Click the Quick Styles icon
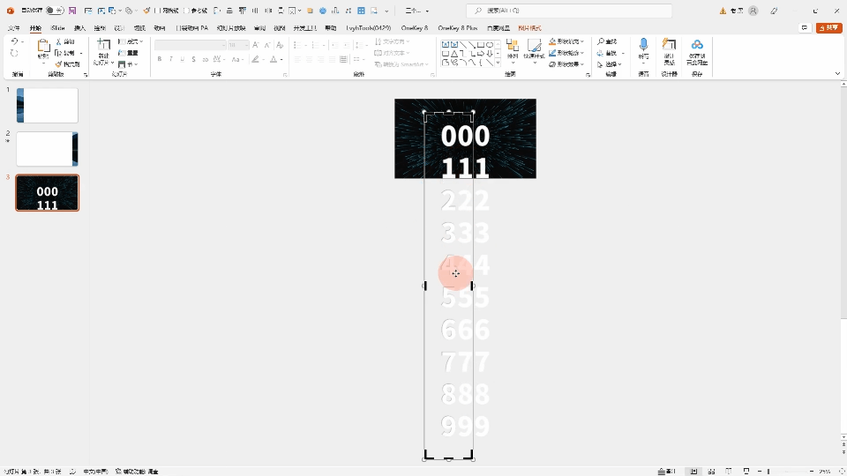The height and width of the screenshot is (476, 847). click(534, 49)
